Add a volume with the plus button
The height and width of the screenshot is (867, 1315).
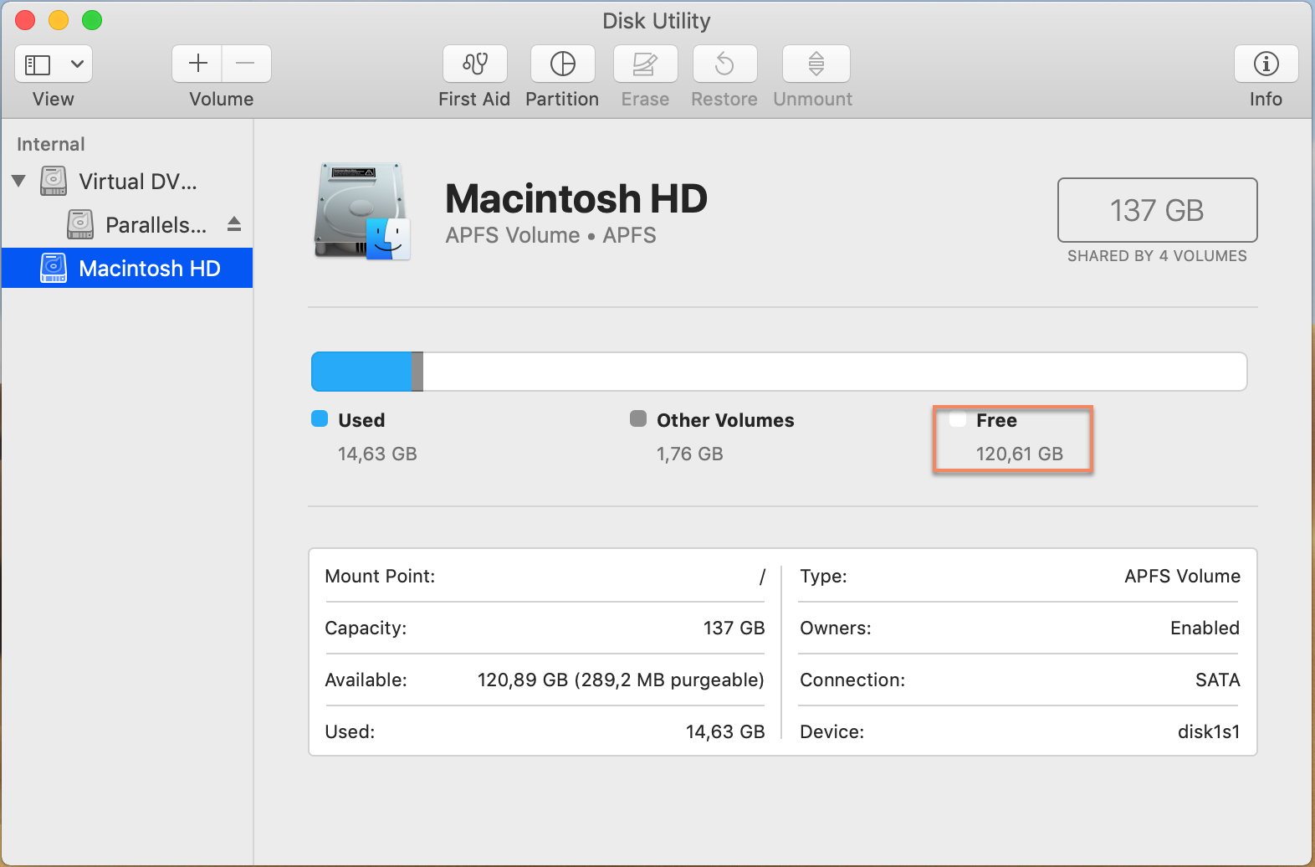point(197,64)
